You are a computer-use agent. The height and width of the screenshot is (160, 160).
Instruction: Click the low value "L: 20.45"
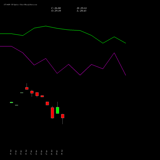82,11
